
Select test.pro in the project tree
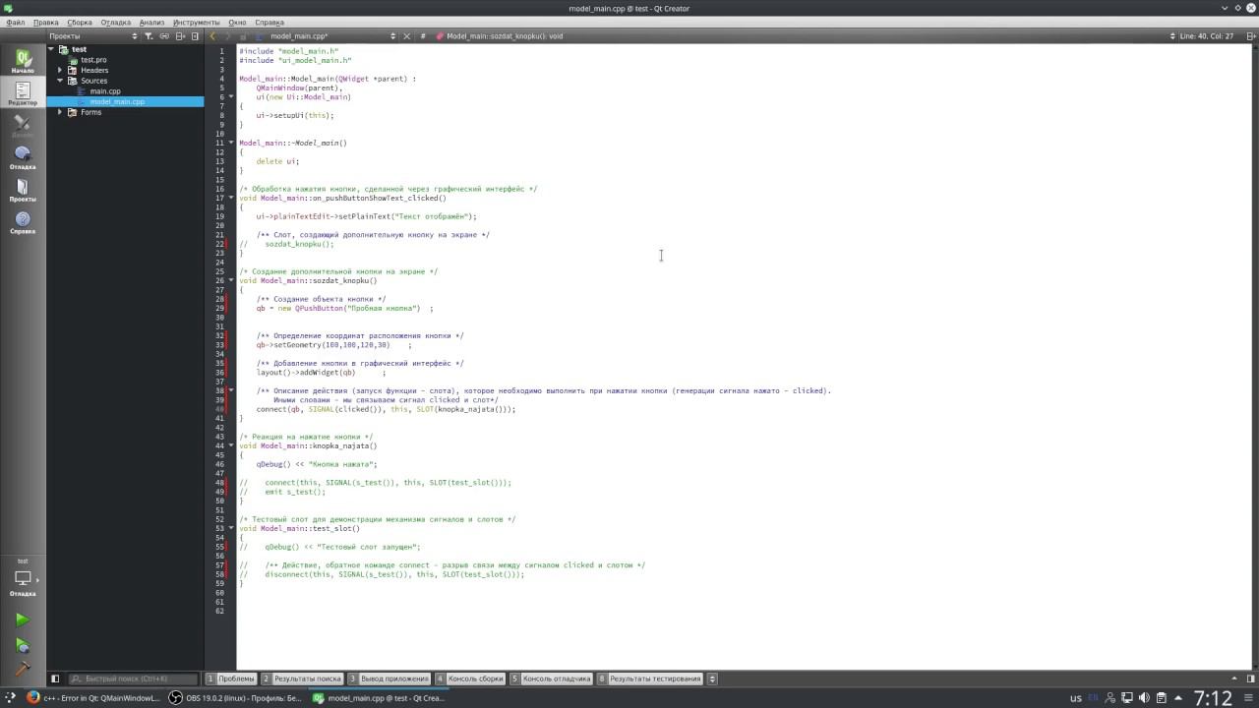point(93,60)
